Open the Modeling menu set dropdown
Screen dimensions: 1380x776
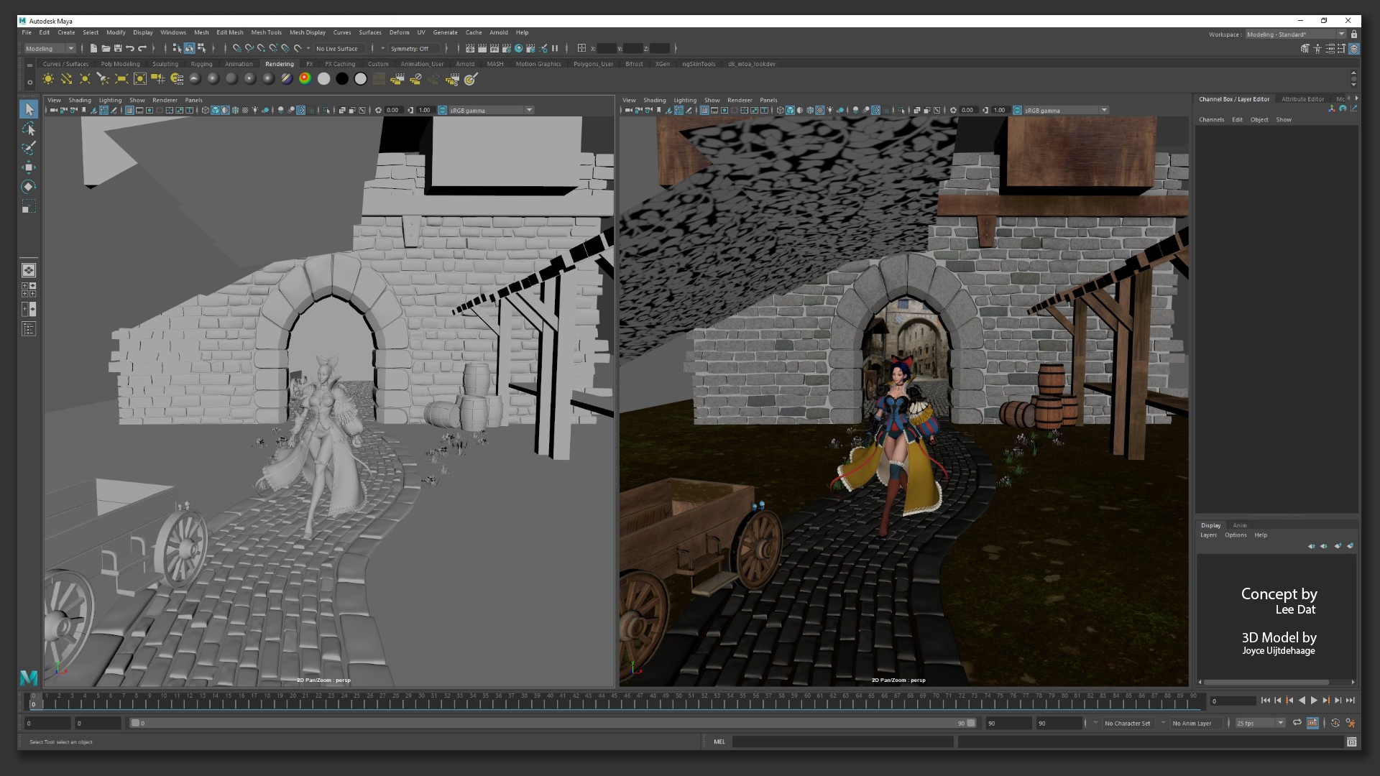(x=50, y=48)
